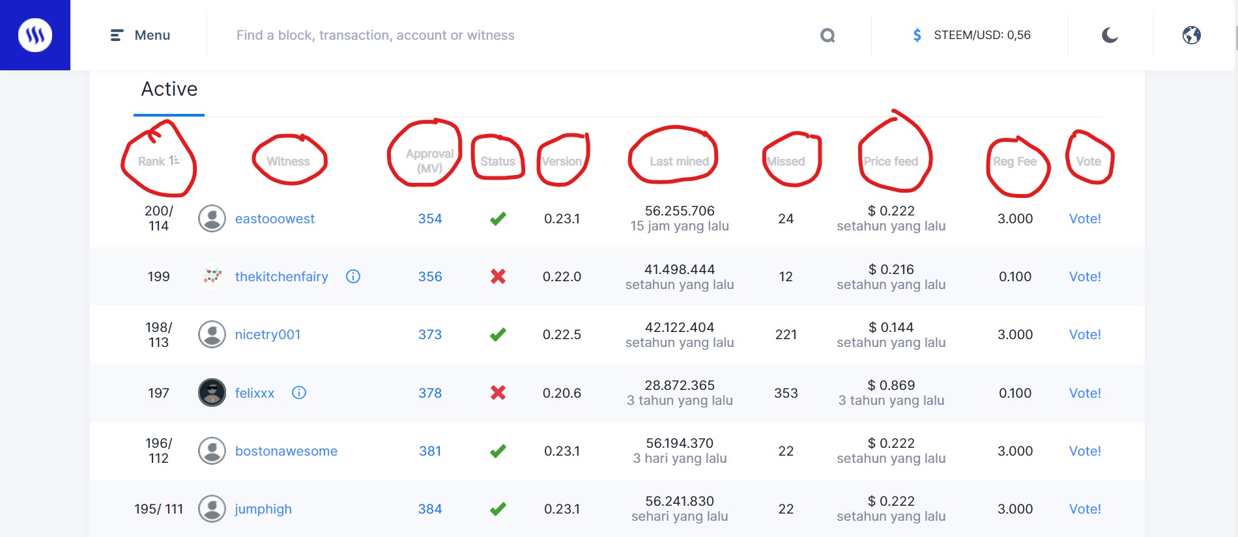
Task: Click the Version column header
Action: (562, 161)
